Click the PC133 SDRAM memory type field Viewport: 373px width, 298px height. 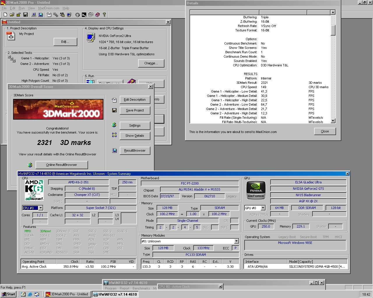pyautogui.click(x=196, y=255)
